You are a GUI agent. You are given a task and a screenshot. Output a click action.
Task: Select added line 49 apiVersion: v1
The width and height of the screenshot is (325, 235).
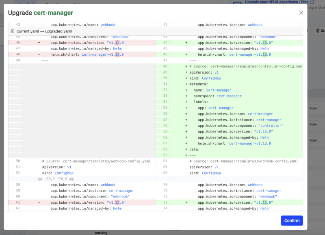point(229,72)
